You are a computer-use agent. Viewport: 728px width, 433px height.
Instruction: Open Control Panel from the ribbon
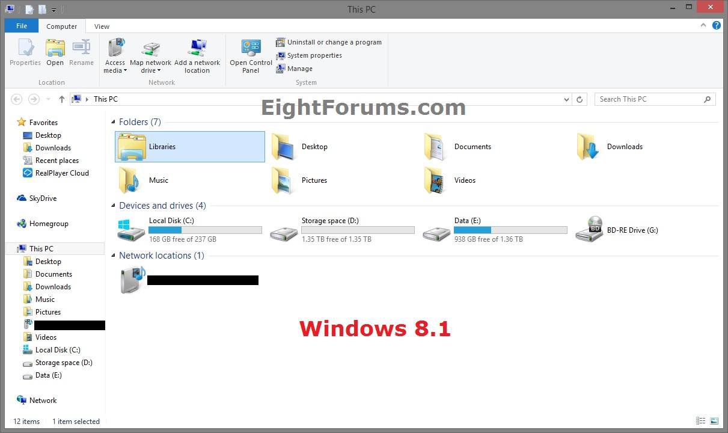click(251, 49)
